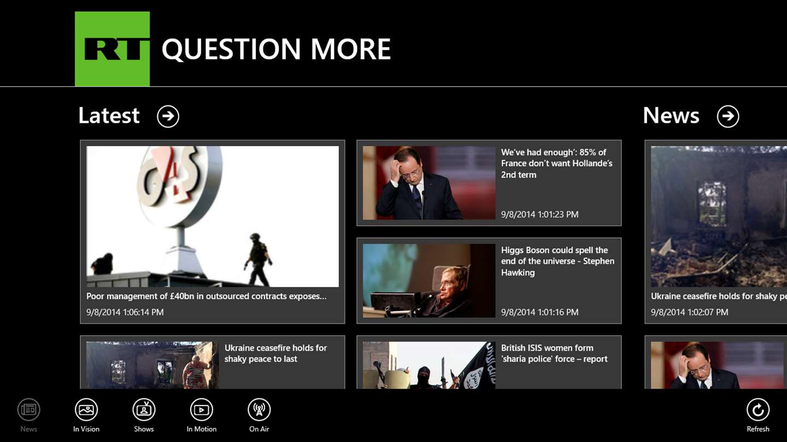
Task: Open the In Vision section icon
Action: (x=86, y=410)
